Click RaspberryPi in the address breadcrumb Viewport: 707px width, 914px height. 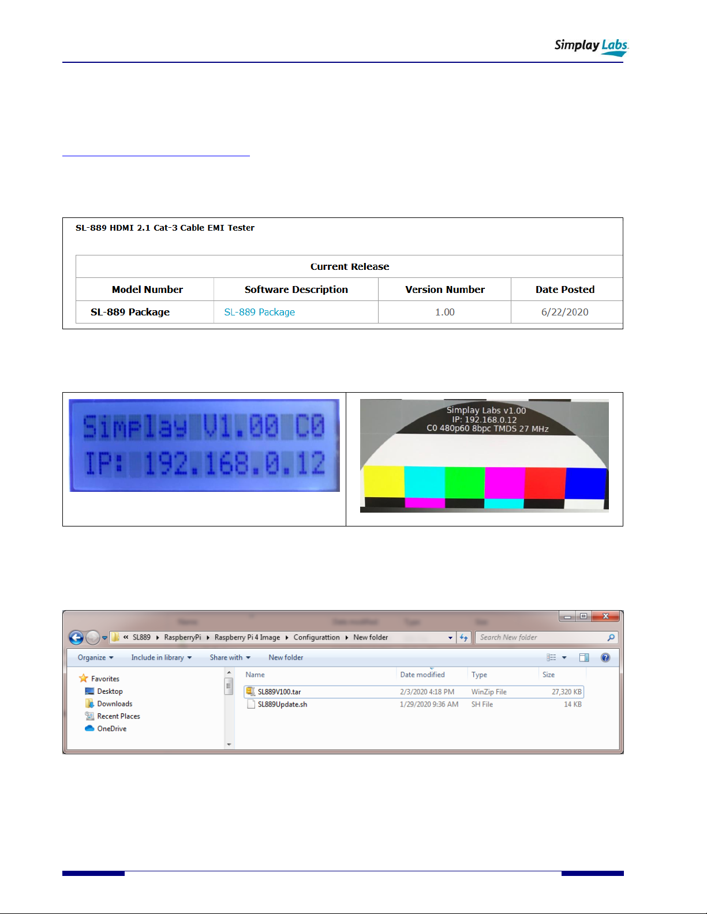click(182, 637)
